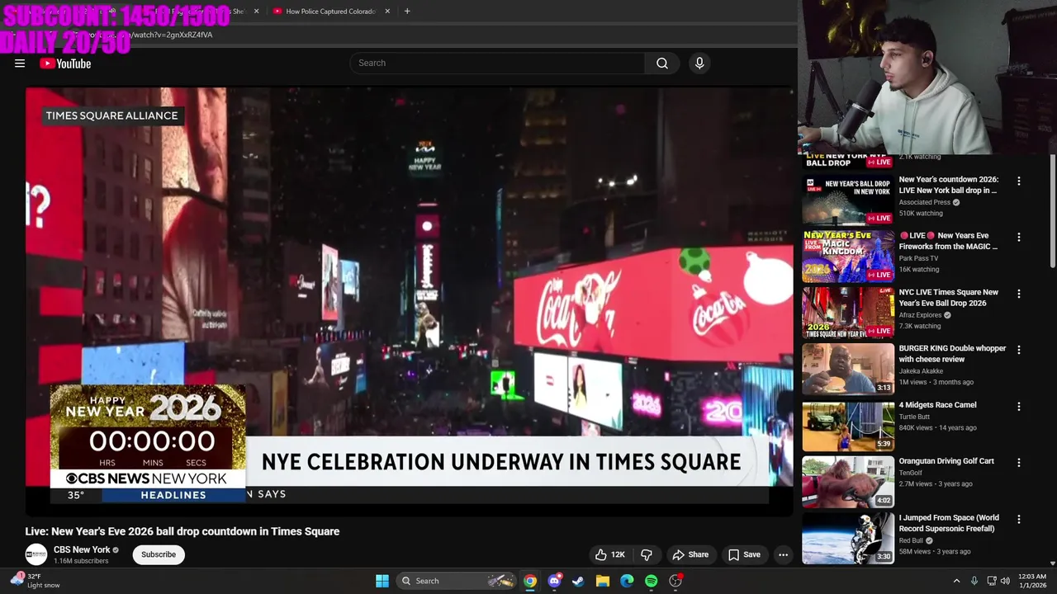The width and height of the screenshot is (1057, 594).
Task: Open options for Magic Kingdom fireworks video
Action: [x=1018, y=237]
